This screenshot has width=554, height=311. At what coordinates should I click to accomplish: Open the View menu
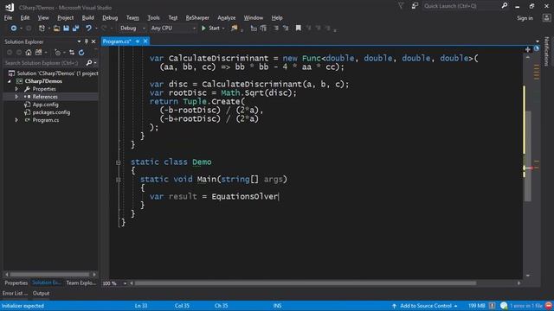tap(43, 17)
